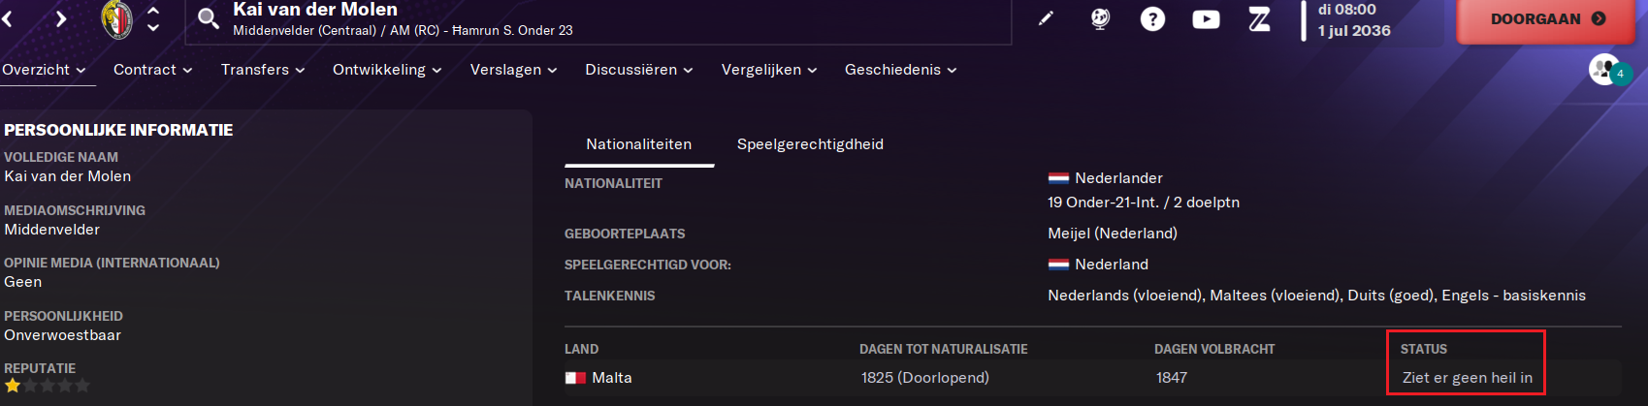Open the Geschiedenis menu

click(x=900, y=70)
